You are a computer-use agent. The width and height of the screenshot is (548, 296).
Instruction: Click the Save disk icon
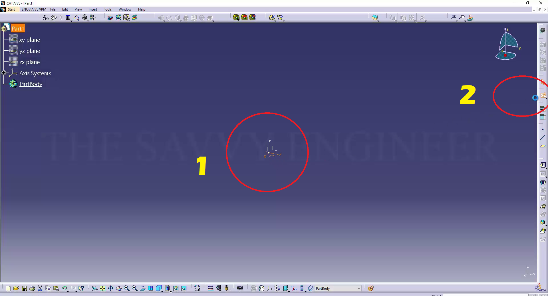click(x=24, y=288)
